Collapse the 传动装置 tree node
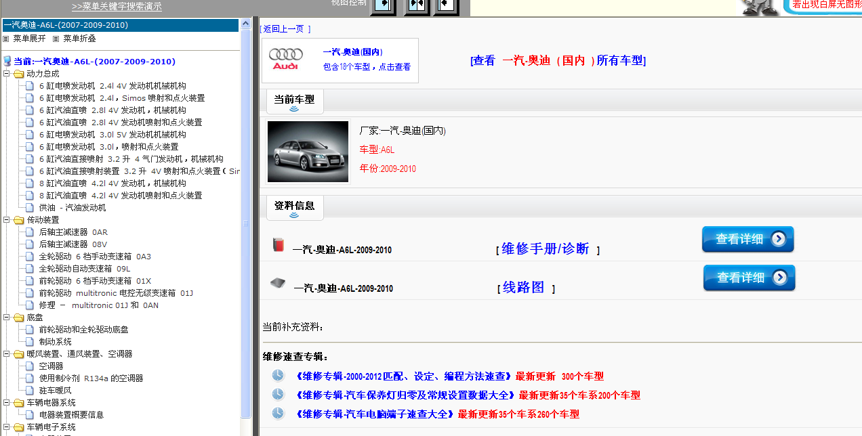The height and width of the screenshot is (436, 862). 7,219
